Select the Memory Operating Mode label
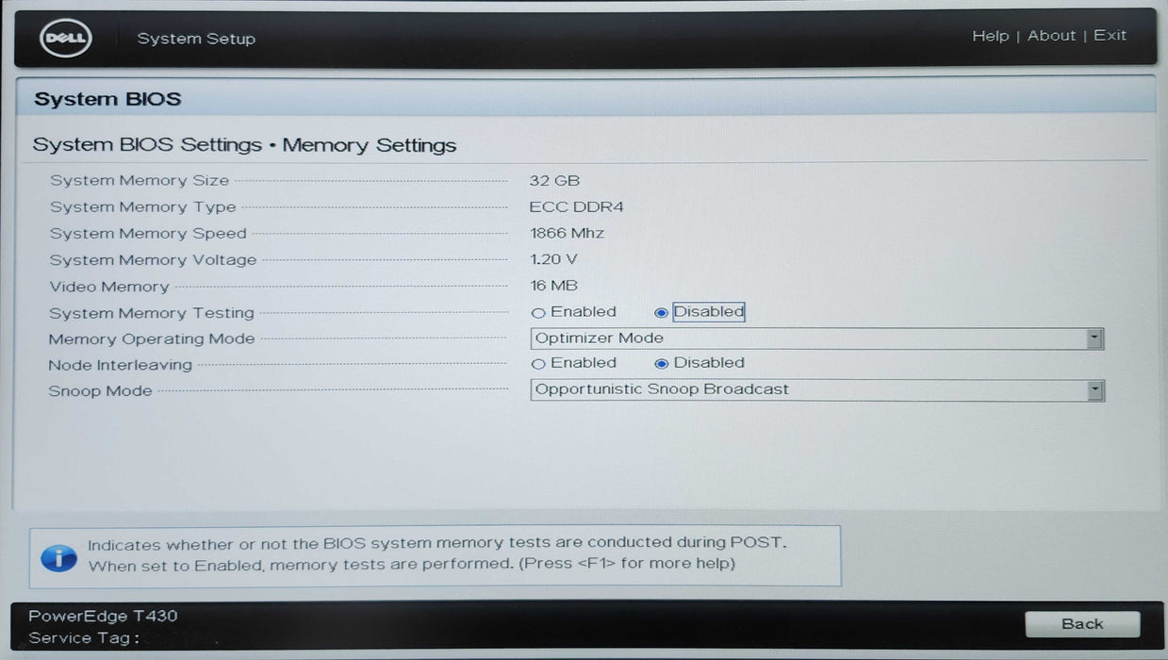Screen dimensions: 1168x660 pos(152,338)
